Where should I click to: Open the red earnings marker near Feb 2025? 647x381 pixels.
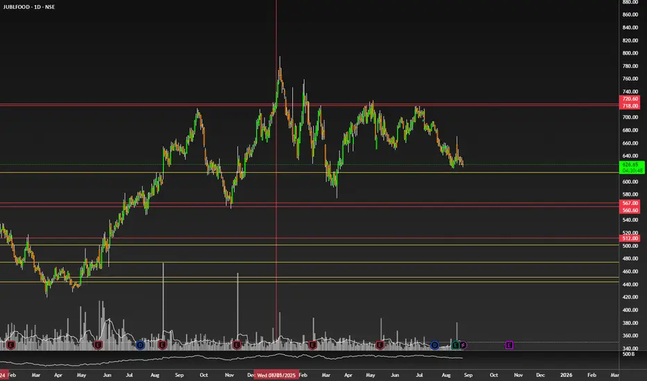pos(312,345)
